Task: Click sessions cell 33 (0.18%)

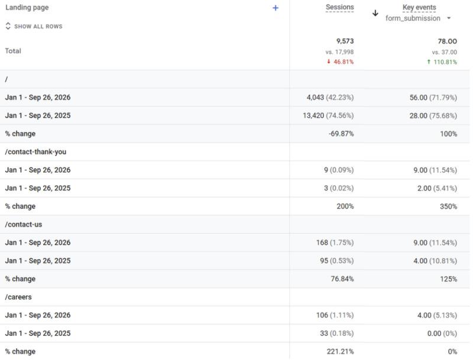Action: point(337,334)
